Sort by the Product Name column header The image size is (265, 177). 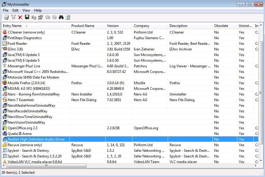87,26
